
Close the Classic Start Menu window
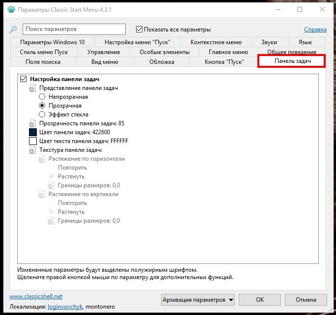click(x=322, y=9)
